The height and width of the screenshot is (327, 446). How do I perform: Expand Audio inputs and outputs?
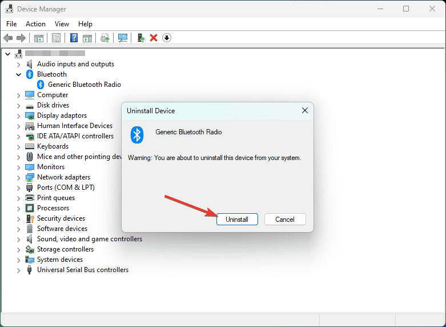coord(18,65)
